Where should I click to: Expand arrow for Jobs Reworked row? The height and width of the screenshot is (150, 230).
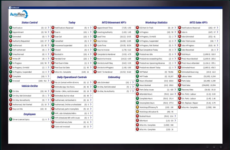(x=217, y=50)
